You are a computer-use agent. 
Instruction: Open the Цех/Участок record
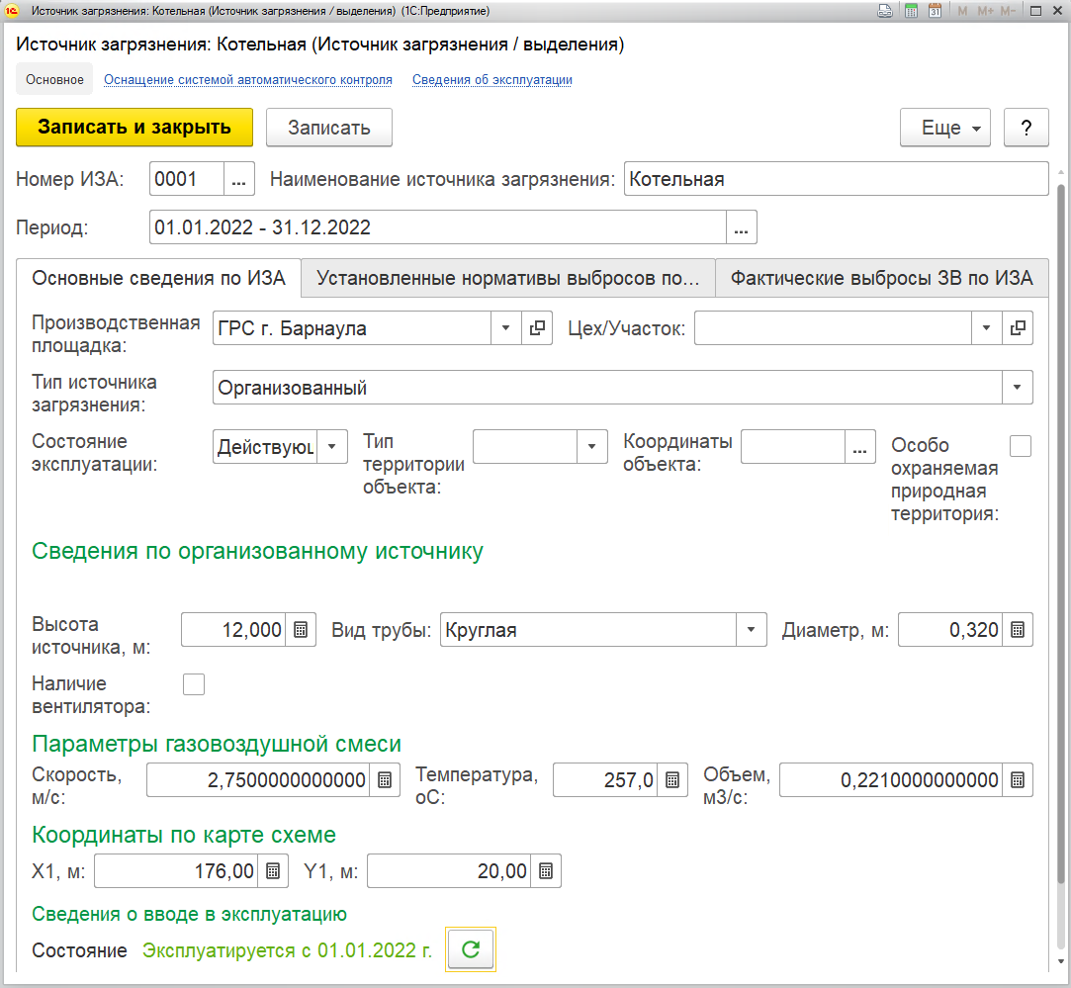[1017, 328]
